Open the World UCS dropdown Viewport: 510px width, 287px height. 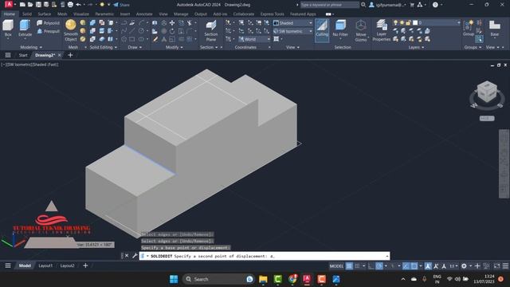(x=254, y=39)
